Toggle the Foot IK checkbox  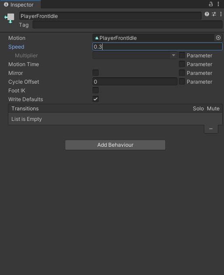tap(96, 90)
